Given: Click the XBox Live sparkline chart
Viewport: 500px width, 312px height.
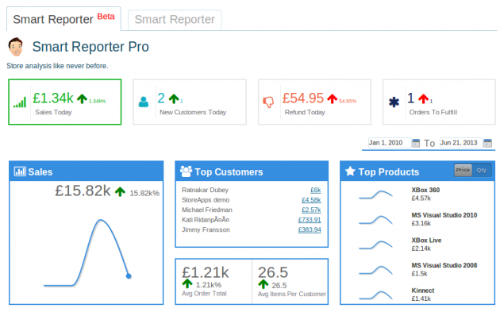Looking at the screenshot, I should (x=375, y=245).
